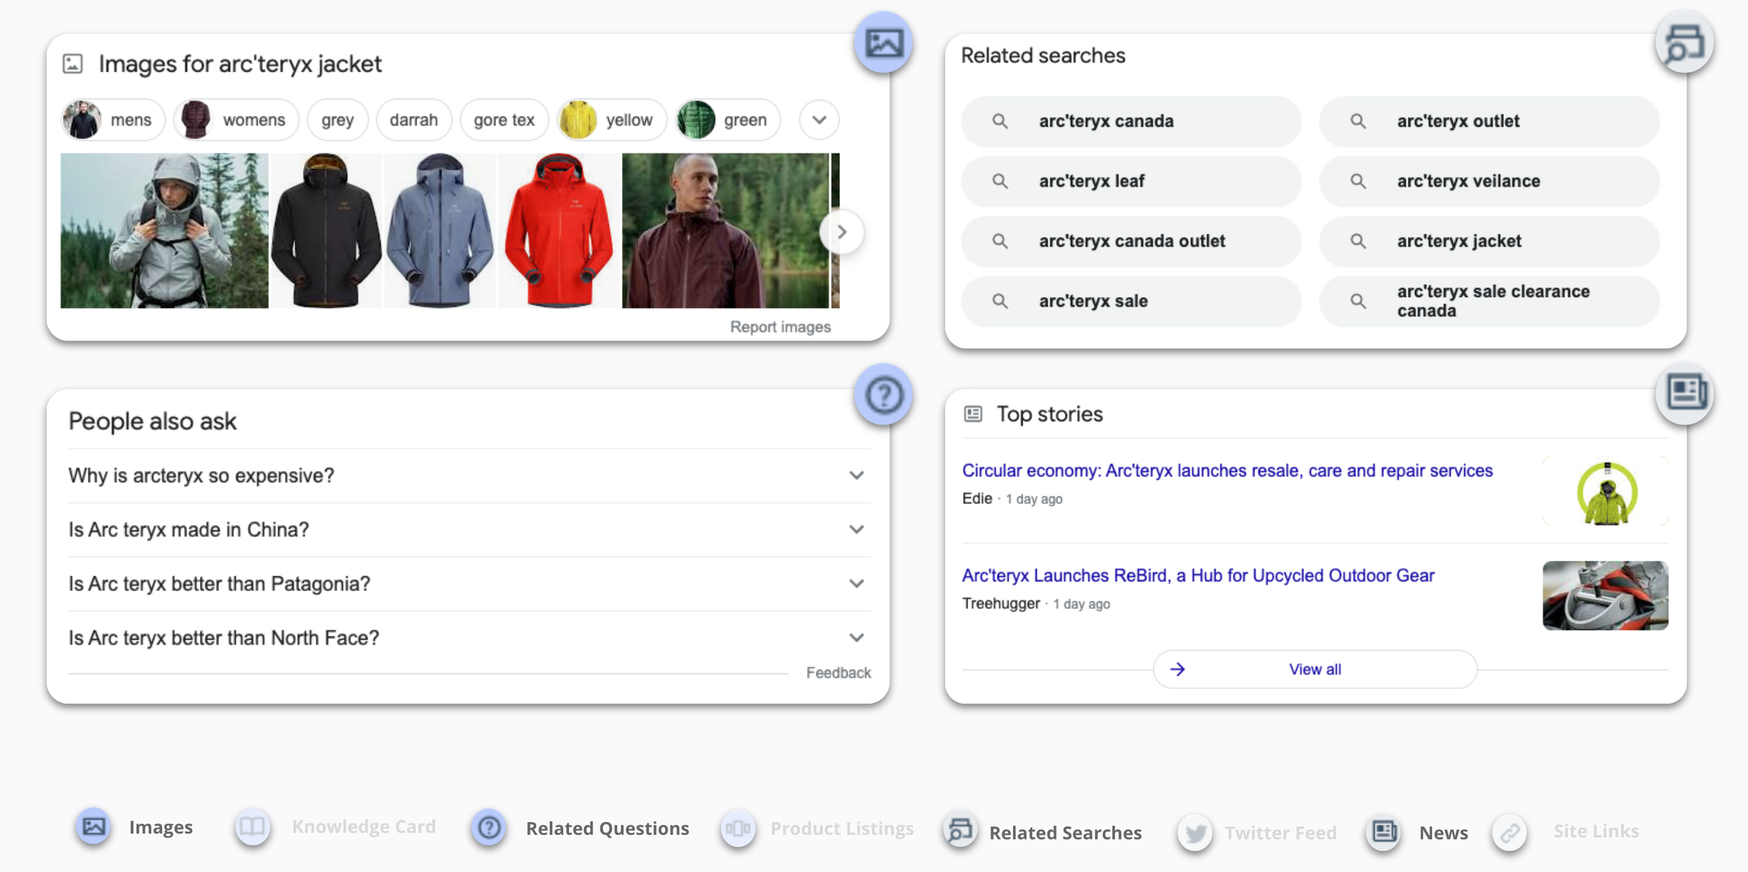The height and width of the screenshot is (872, 1748).
Task: Expand more image filter chips chevron
Action: [819, 120]
